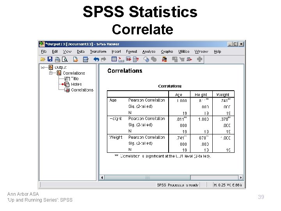Click the Notes item icon in outline
Screen dimensions: 281x211
point(67,84)
